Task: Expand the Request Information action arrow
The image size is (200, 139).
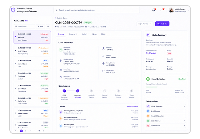Action: click(x=184, y=116)
